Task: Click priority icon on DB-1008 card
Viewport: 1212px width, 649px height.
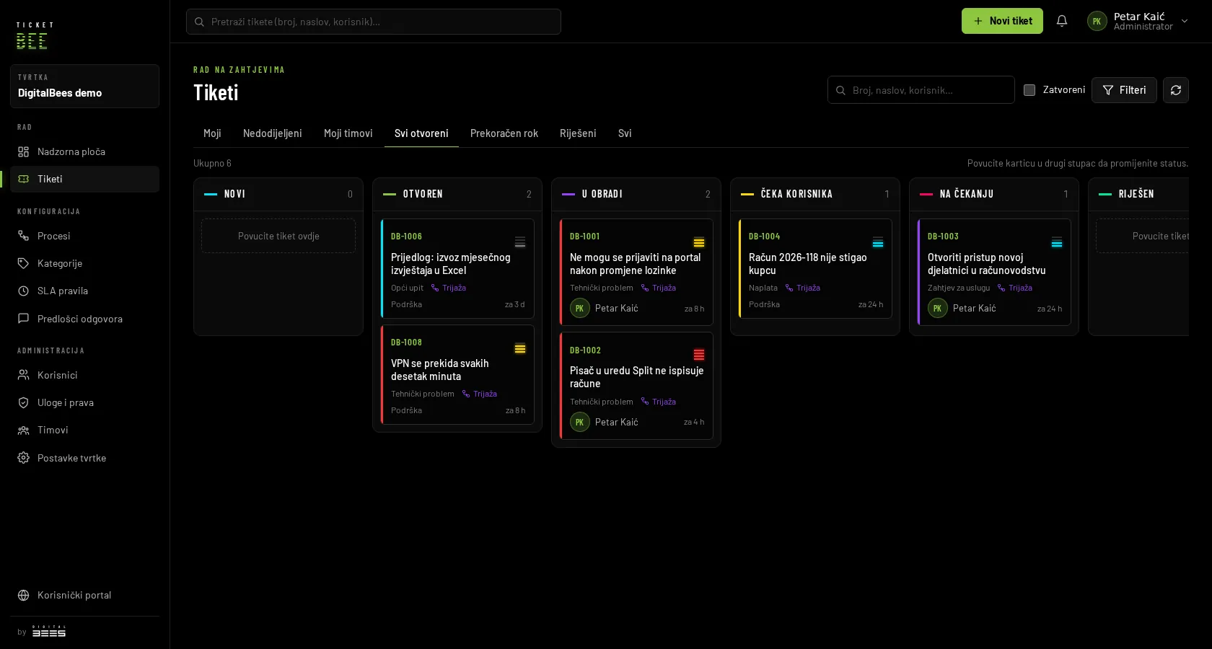Action: tap(519, 348)
